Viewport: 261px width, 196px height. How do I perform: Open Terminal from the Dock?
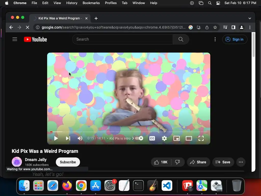pos(138,186)
